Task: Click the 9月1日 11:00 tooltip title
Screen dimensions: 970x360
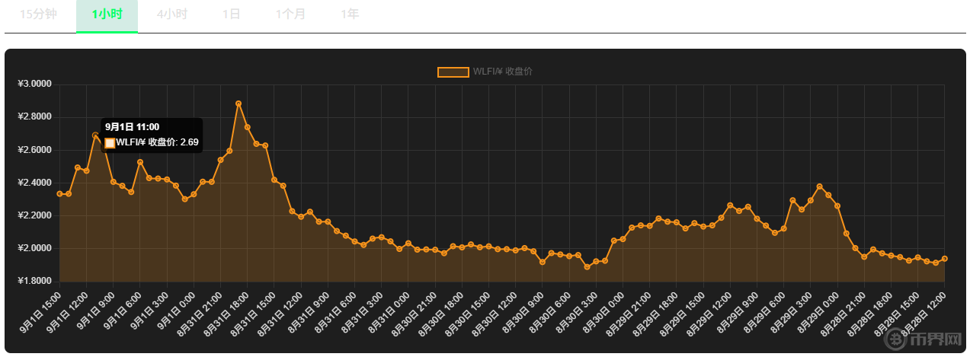Action: pos(132,127)
